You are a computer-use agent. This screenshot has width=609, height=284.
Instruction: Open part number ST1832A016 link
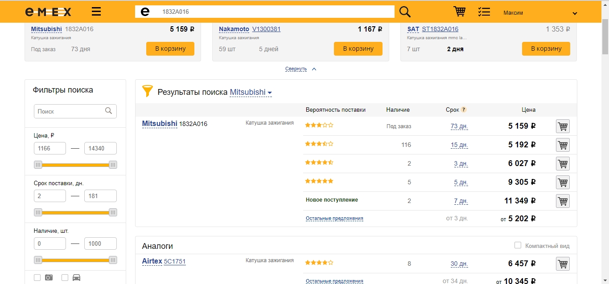pyautogui.click(x=440, y=29)
